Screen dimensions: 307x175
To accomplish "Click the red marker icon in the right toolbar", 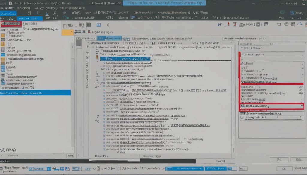I will pyautogui.click(x=228, y=25).
